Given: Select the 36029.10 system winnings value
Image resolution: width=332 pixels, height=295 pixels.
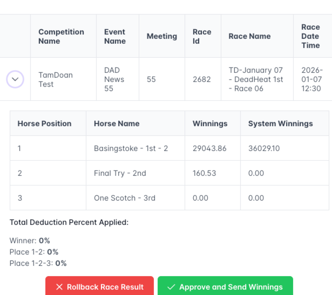Looking at the screenshot, I should pos(264,148).
